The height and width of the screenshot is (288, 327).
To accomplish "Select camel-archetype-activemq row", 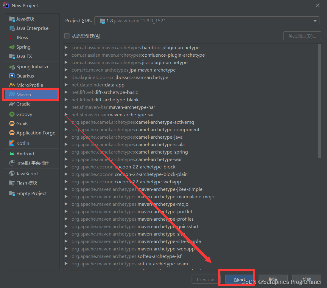I will point(191,122).
